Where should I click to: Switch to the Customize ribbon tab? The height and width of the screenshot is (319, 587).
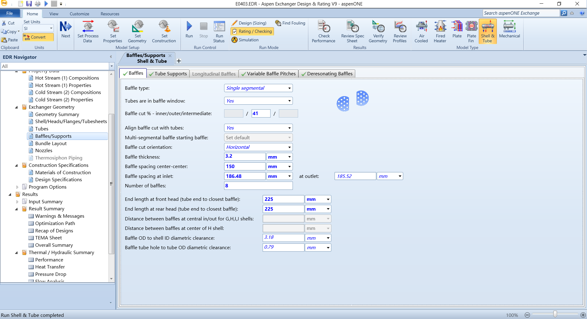click(79, 14)
